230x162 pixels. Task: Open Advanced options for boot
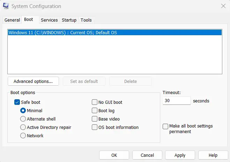(33, 82)
